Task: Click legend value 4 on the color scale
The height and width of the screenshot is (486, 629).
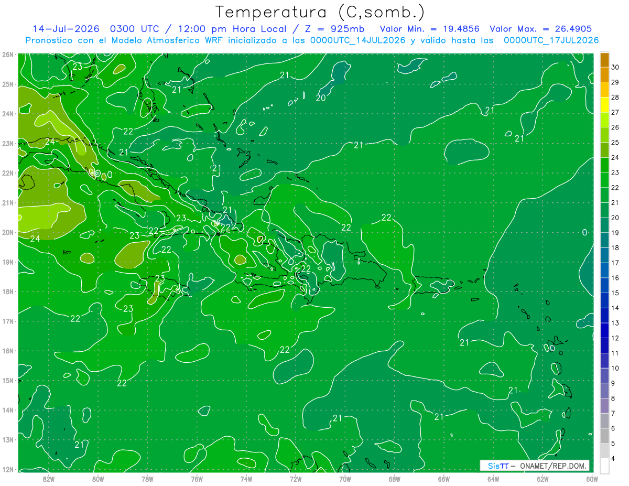Action: coord(614,458)
